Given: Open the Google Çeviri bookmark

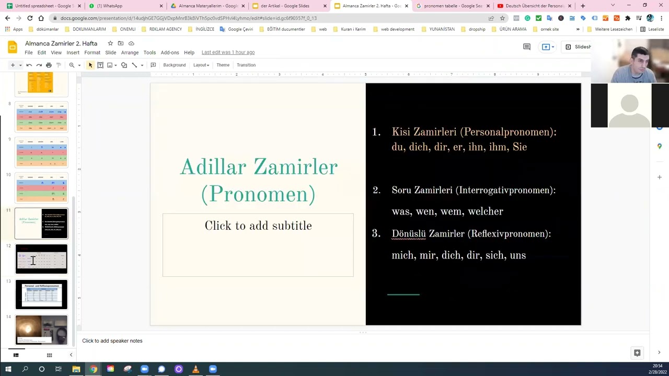Looking at the screenshot, I should [236, 29].
